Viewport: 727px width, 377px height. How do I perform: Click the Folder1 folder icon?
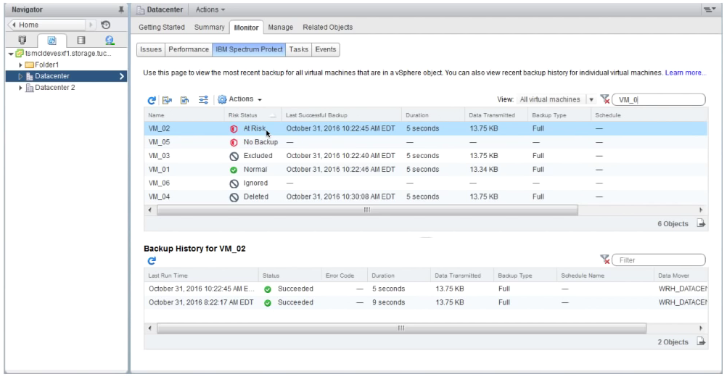[29, 65]
